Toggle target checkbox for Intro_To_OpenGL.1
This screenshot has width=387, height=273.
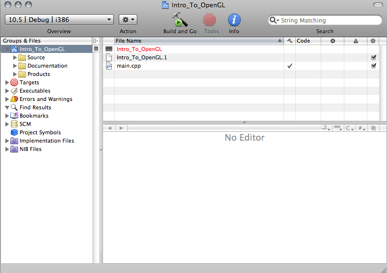[374, 57]
